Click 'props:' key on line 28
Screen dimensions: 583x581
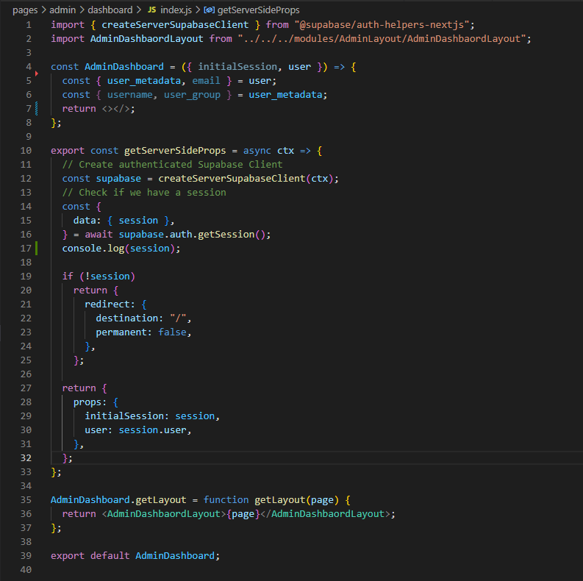point(90,402)
